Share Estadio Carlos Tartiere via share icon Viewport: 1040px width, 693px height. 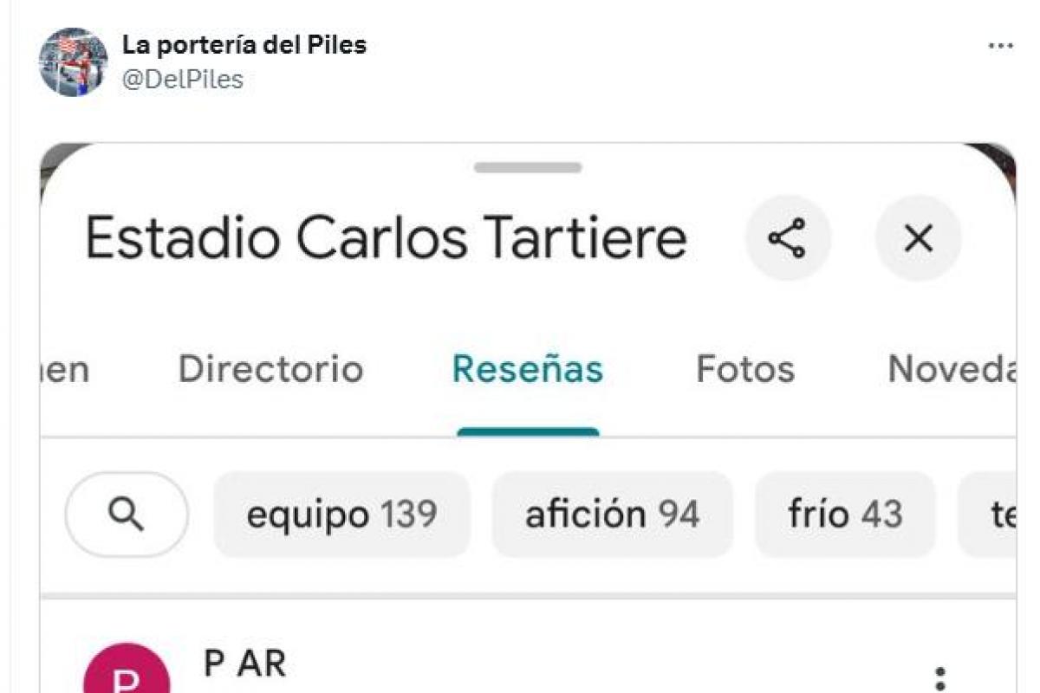pos(788,238)
